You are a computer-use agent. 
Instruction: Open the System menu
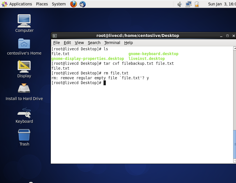click(x=59, y=4)
